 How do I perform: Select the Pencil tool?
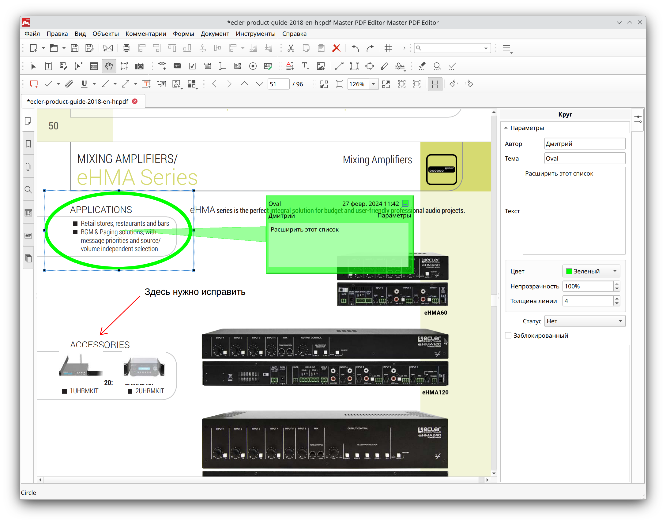pos(384,66)
